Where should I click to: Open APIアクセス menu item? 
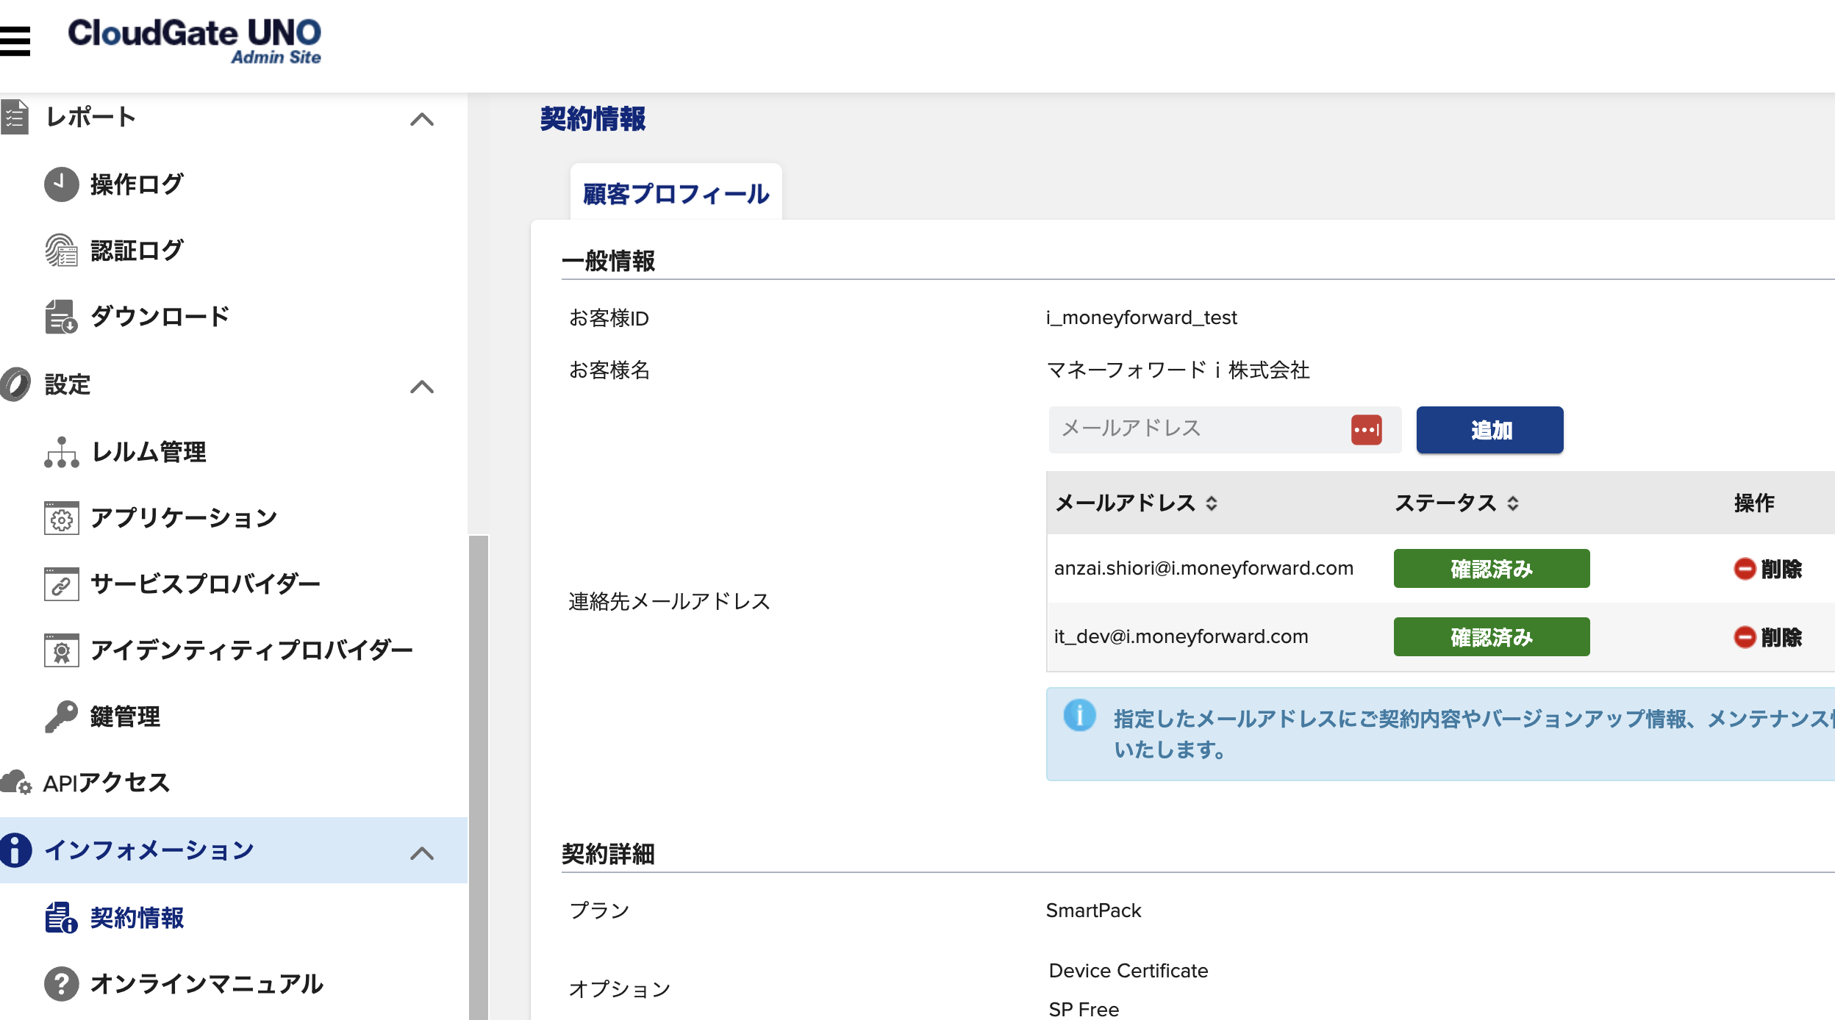(x=107, y=783)
